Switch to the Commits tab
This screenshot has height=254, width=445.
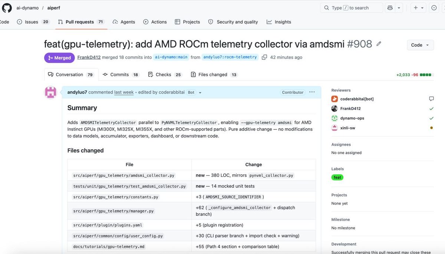click(121, 75)
